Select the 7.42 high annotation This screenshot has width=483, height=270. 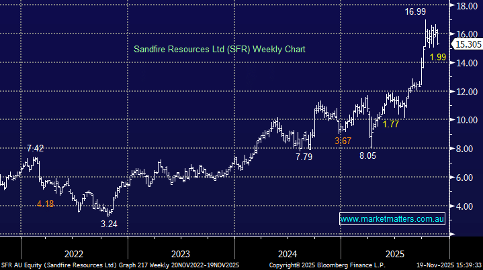(35, 147)
